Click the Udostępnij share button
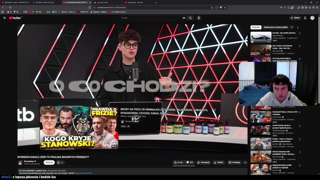The image size is (320, 180). [x=203, y=162]
